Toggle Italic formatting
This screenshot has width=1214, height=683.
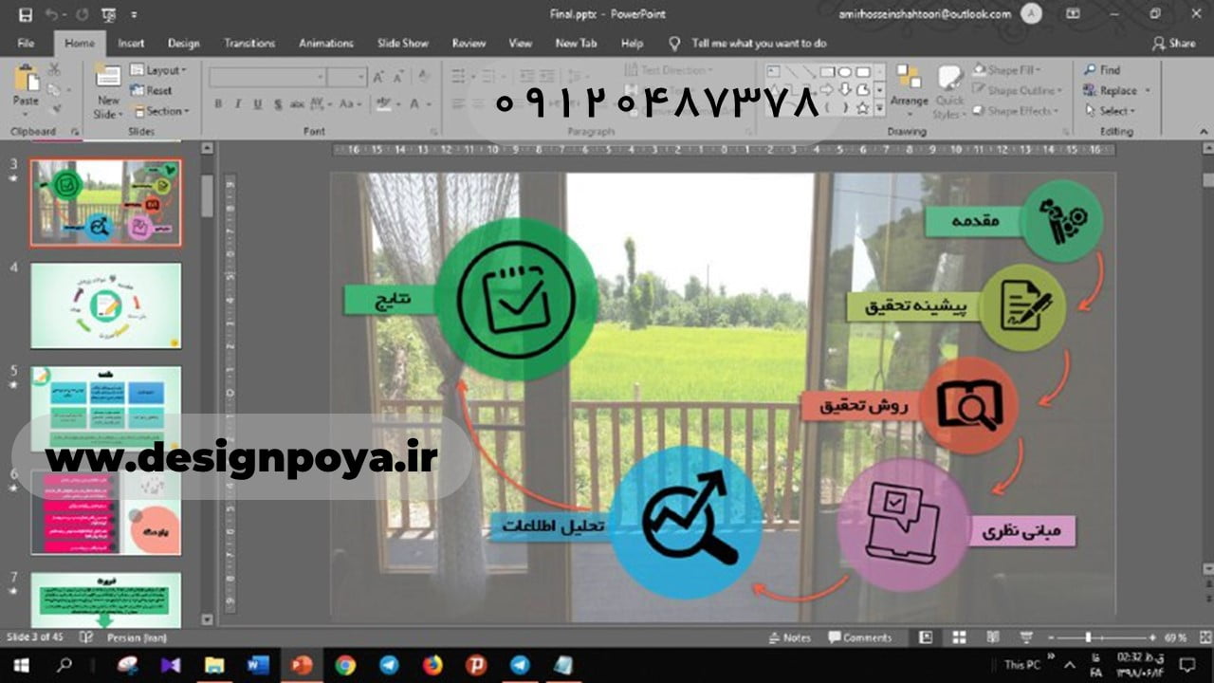click(x=237, y=104)
